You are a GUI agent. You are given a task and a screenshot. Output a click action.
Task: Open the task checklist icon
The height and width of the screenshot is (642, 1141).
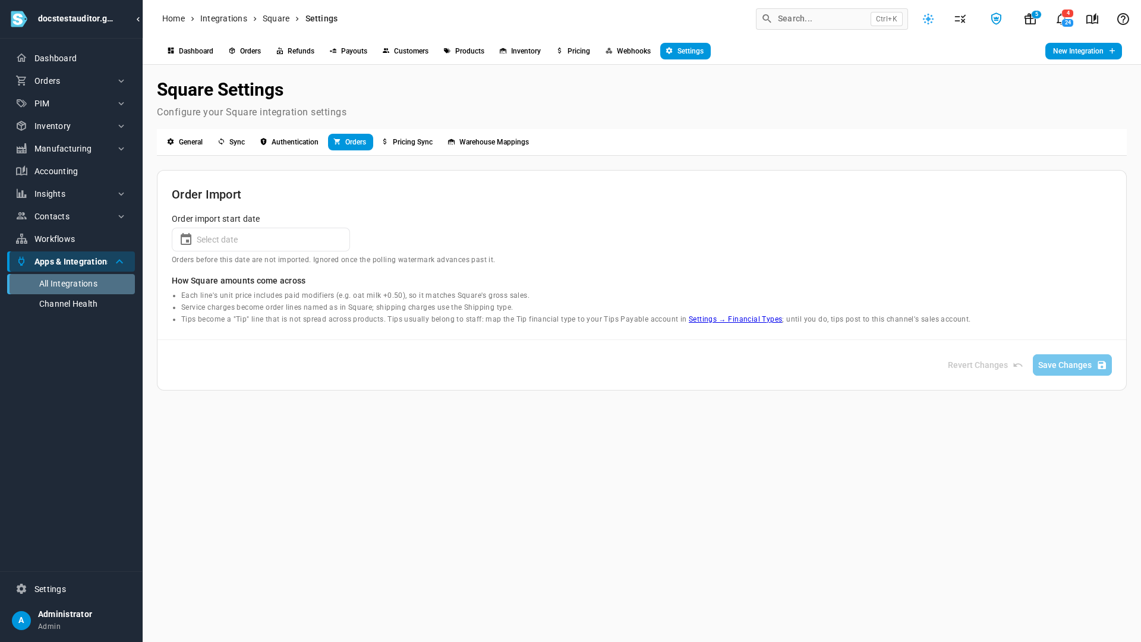point(960,19)
